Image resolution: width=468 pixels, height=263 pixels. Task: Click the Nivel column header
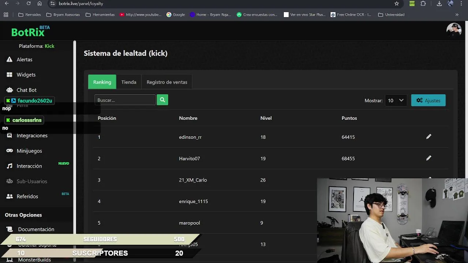point(266,118)
